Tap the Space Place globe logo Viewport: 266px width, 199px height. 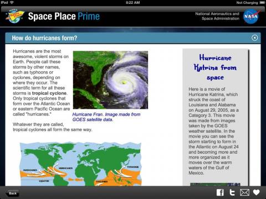[x=15, y=16]
